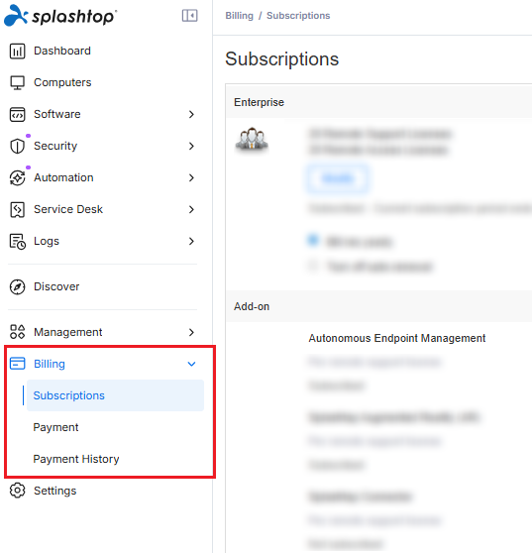Click the Management menu label
The height and width of the screenshot is (553, 532).
pos(67,332)
